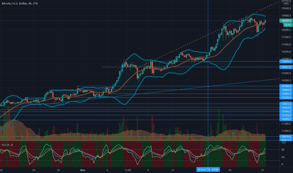Screen dimensions: 293x173
Task: Click the 120 level on KDJ scale
Action: tap(284, 142)
